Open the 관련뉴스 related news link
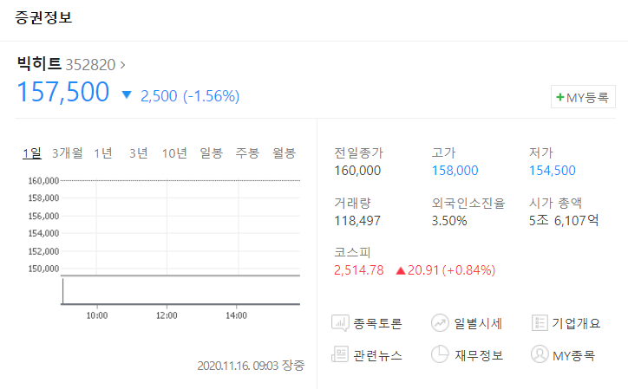This screenshot has width=628, height=389. tap(377, 355)
